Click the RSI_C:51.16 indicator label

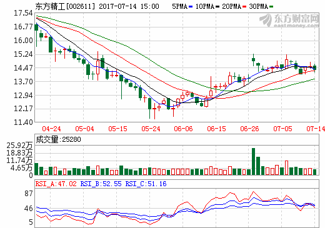146,184
